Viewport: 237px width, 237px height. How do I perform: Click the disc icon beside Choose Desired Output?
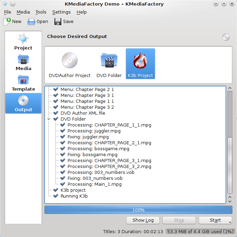pyautogui.click(x=226, y=37)
